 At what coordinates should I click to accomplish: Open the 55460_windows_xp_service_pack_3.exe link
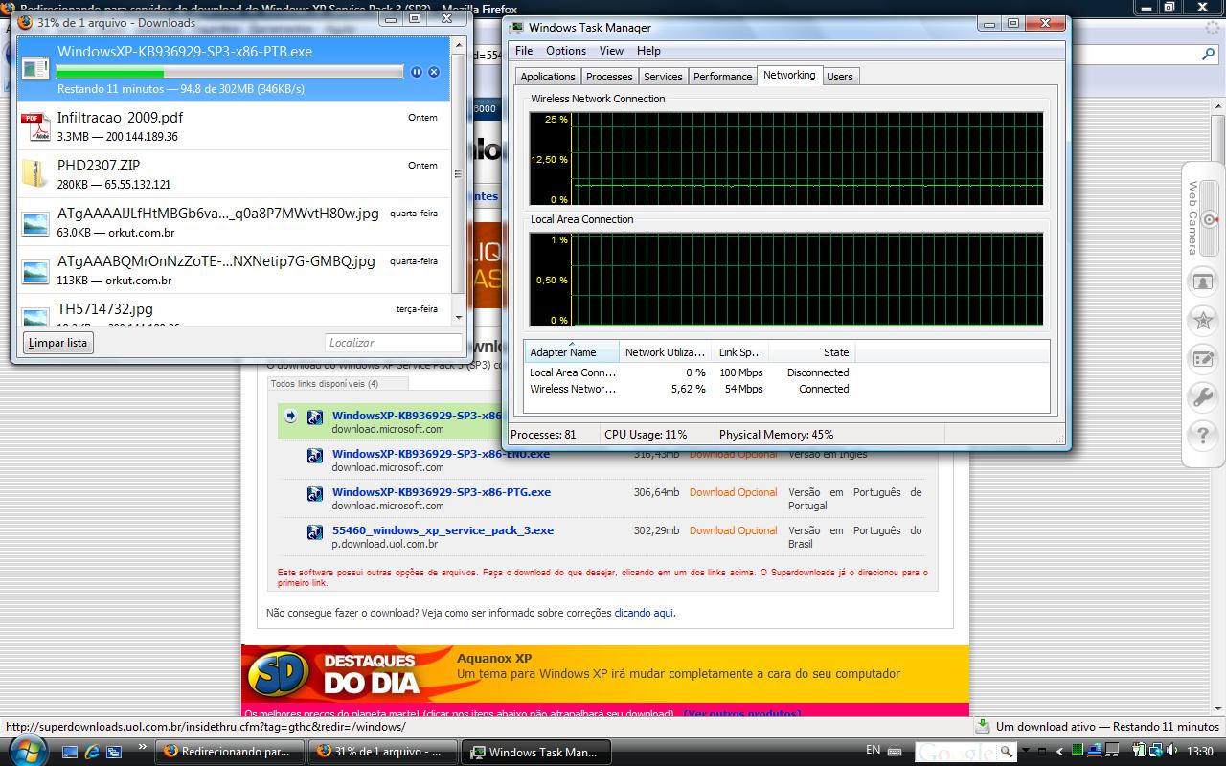443,530
